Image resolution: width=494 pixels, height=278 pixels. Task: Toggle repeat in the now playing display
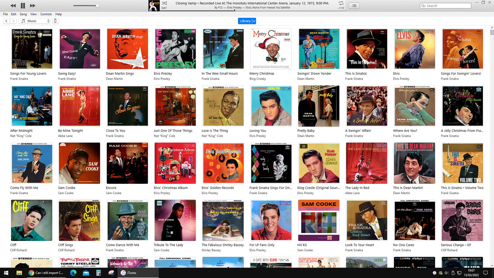click(341, 3)
